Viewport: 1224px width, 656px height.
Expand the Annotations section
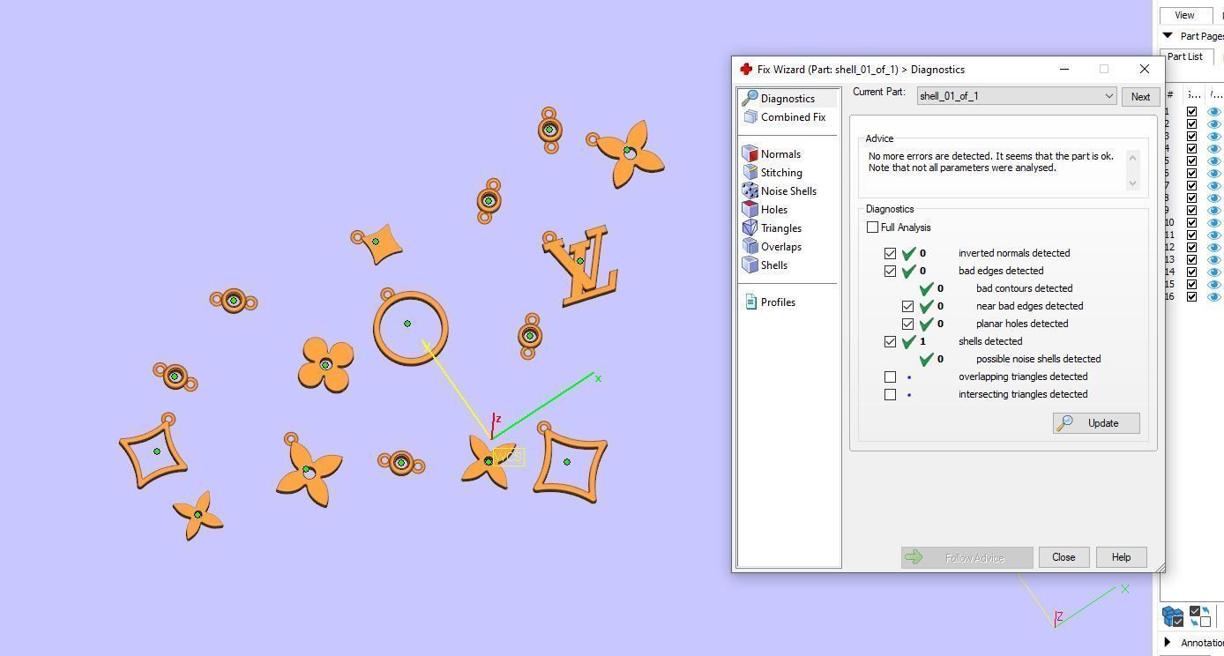[1168, 643]
